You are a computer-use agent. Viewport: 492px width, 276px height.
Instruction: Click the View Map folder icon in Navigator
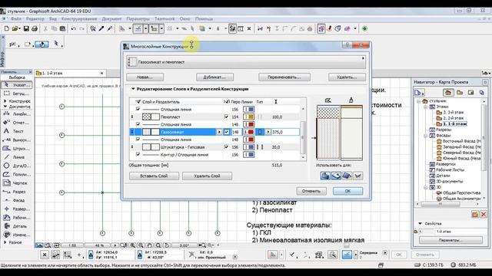pos(460,93)
